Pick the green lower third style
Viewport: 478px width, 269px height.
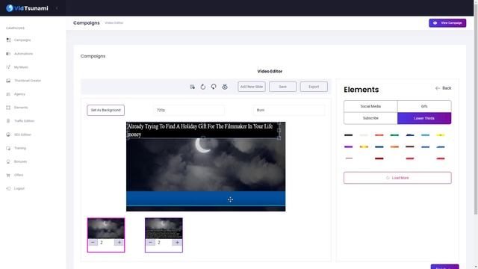[x=394, y=134]
